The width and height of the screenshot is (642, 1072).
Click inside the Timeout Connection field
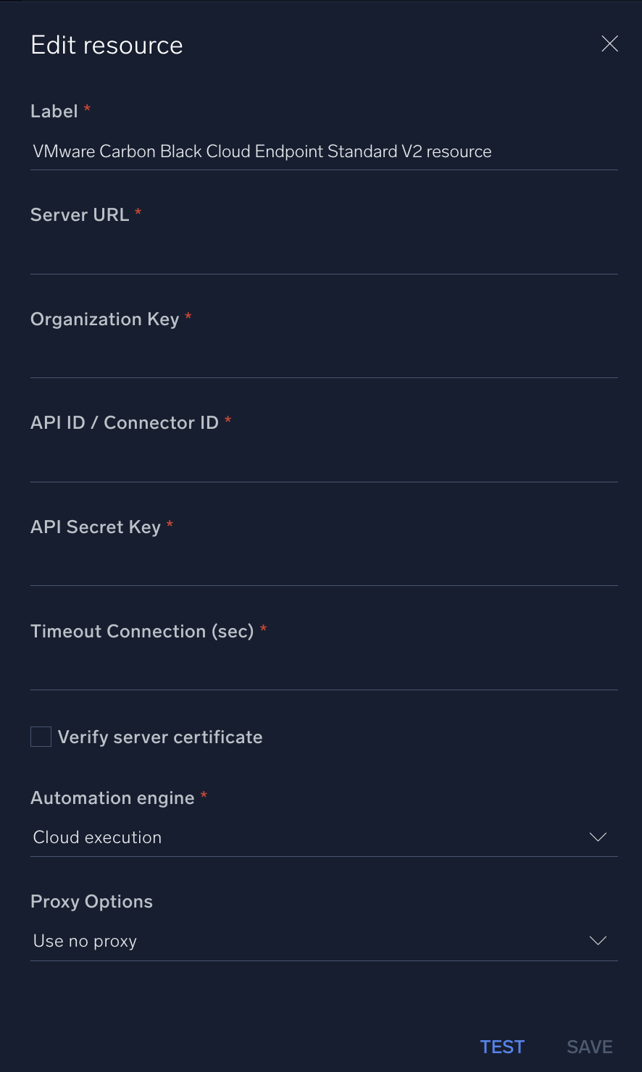(x=324, y=672)
